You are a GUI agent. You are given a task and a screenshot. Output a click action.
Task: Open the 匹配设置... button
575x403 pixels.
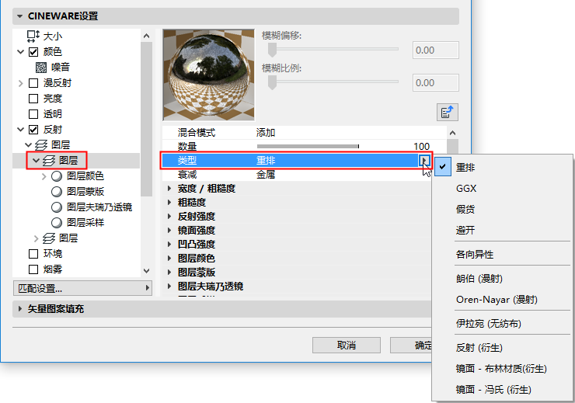coord(82,288)
